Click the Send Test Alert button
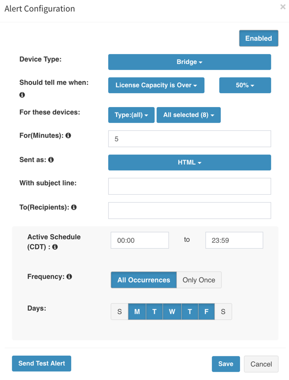Viewport: 289px width, 380px height. [x=41, y=364]
